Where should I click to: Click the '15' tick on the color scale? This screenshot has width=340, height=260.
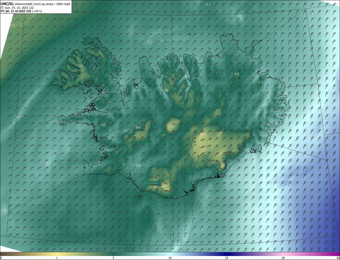tap(227, 258)
